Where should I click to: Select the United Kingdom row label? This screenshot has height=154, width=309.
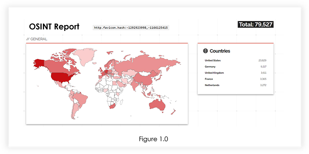[214, 73]
